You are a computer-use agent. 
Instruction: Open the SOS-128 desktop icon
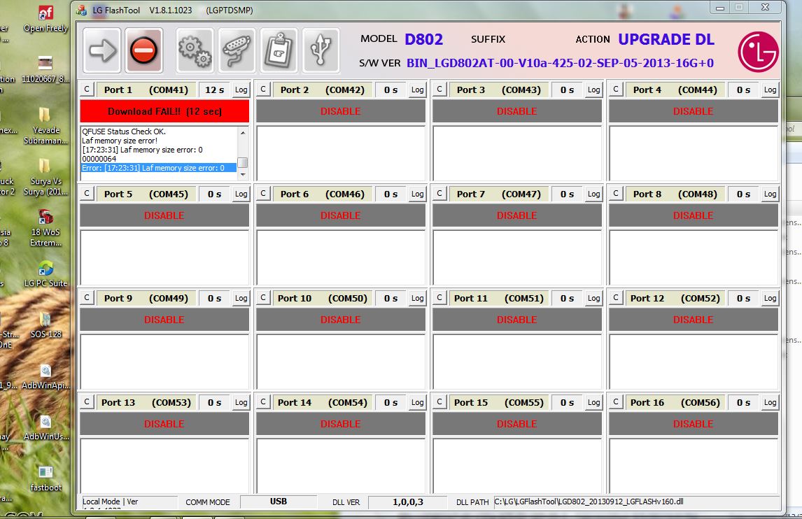click(x=45, y=325)
